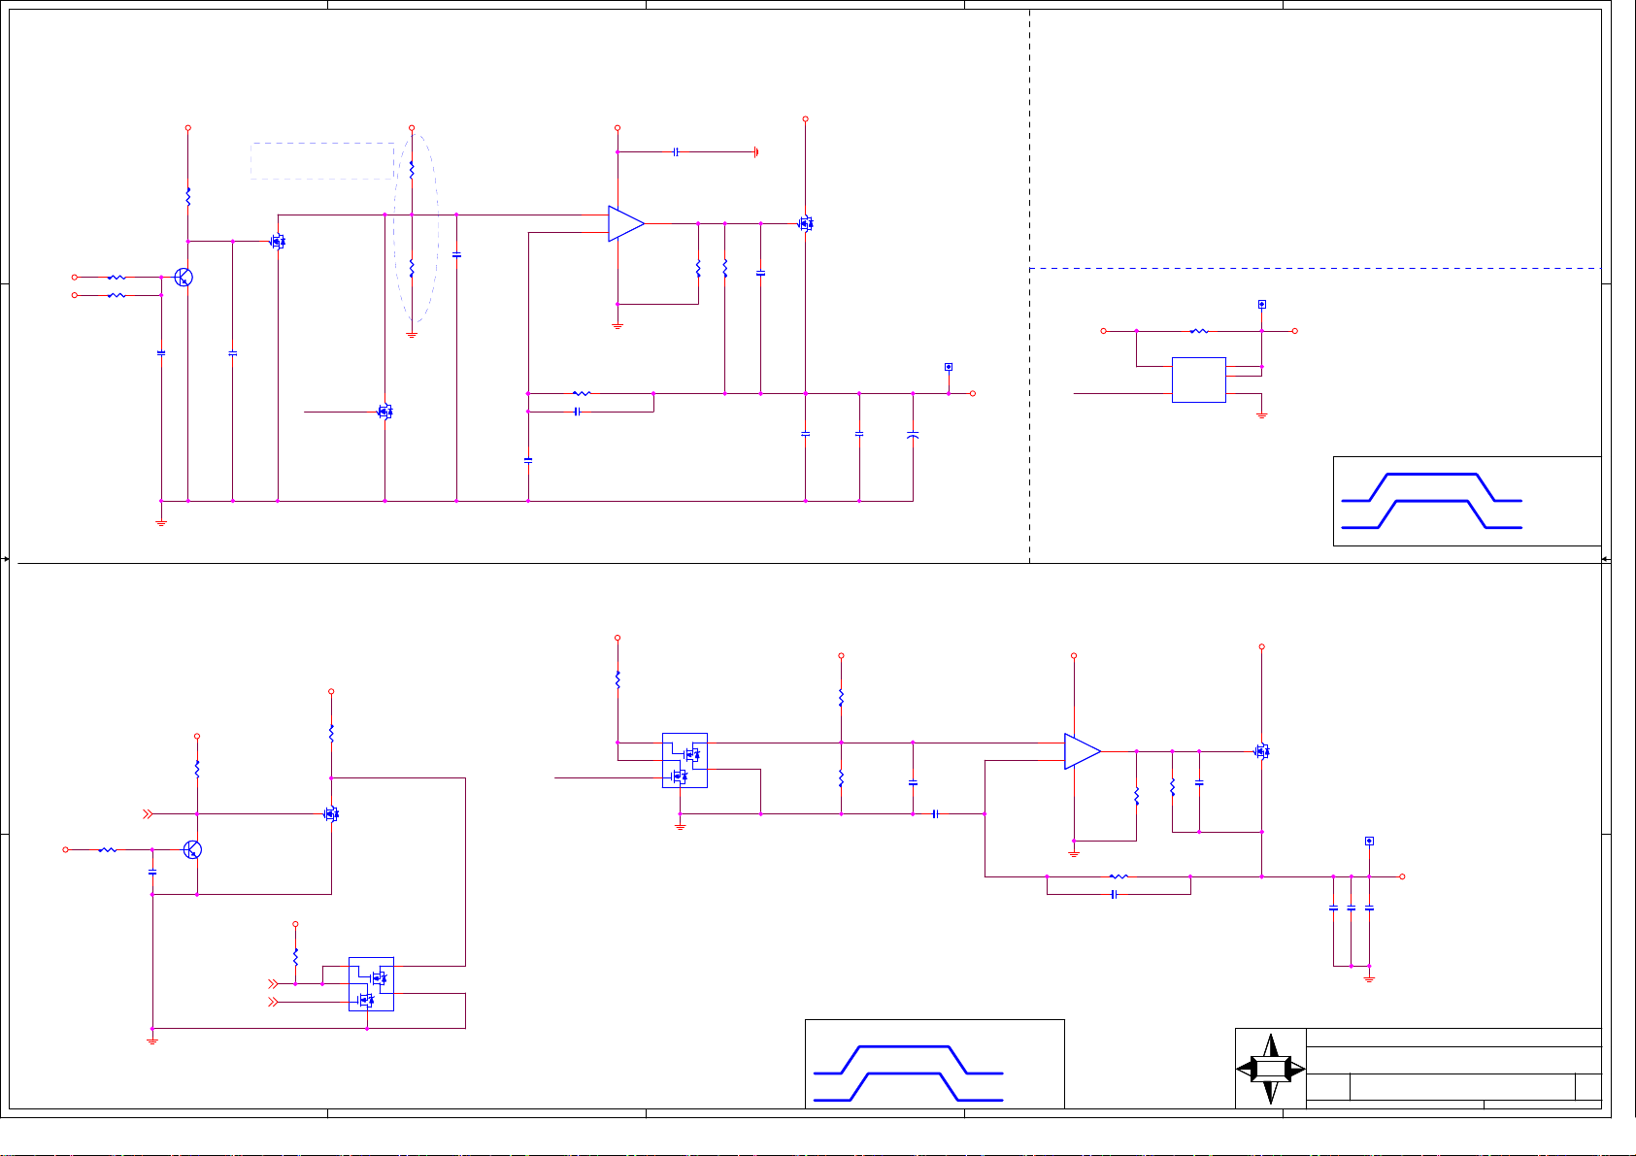Select the NPN transistor in the bottom-left circuit
Image resolution: width=1636 pixels, height=1156 pixels.
tap(192, 849)
